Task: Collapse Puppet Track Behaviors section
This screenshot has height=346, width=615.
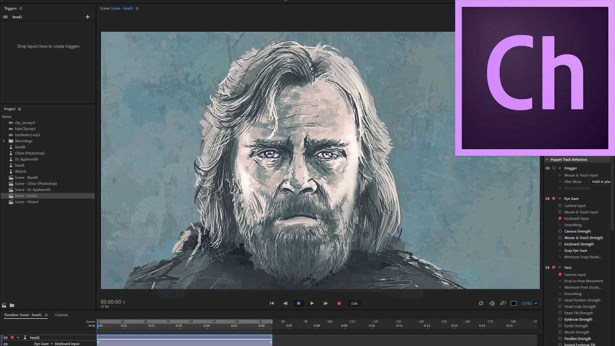Action: coord(547,160)
